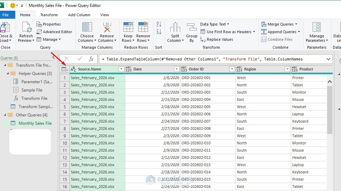Collapse Helper Queries folder
This screenshot has width=341, height=191.
click(8, 74)
